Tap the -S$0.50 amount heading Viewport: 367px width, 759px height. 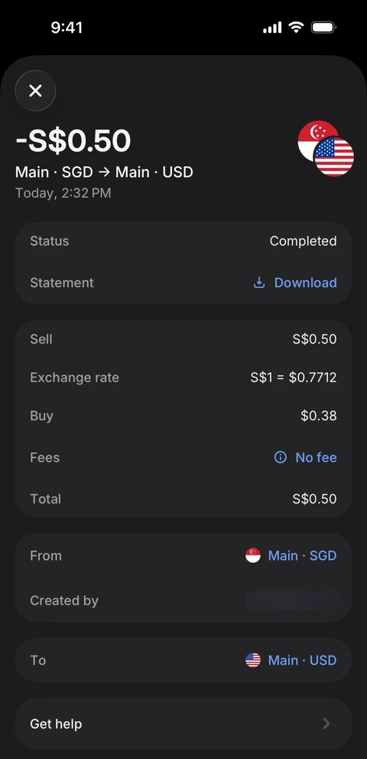[x=73, y=142]
